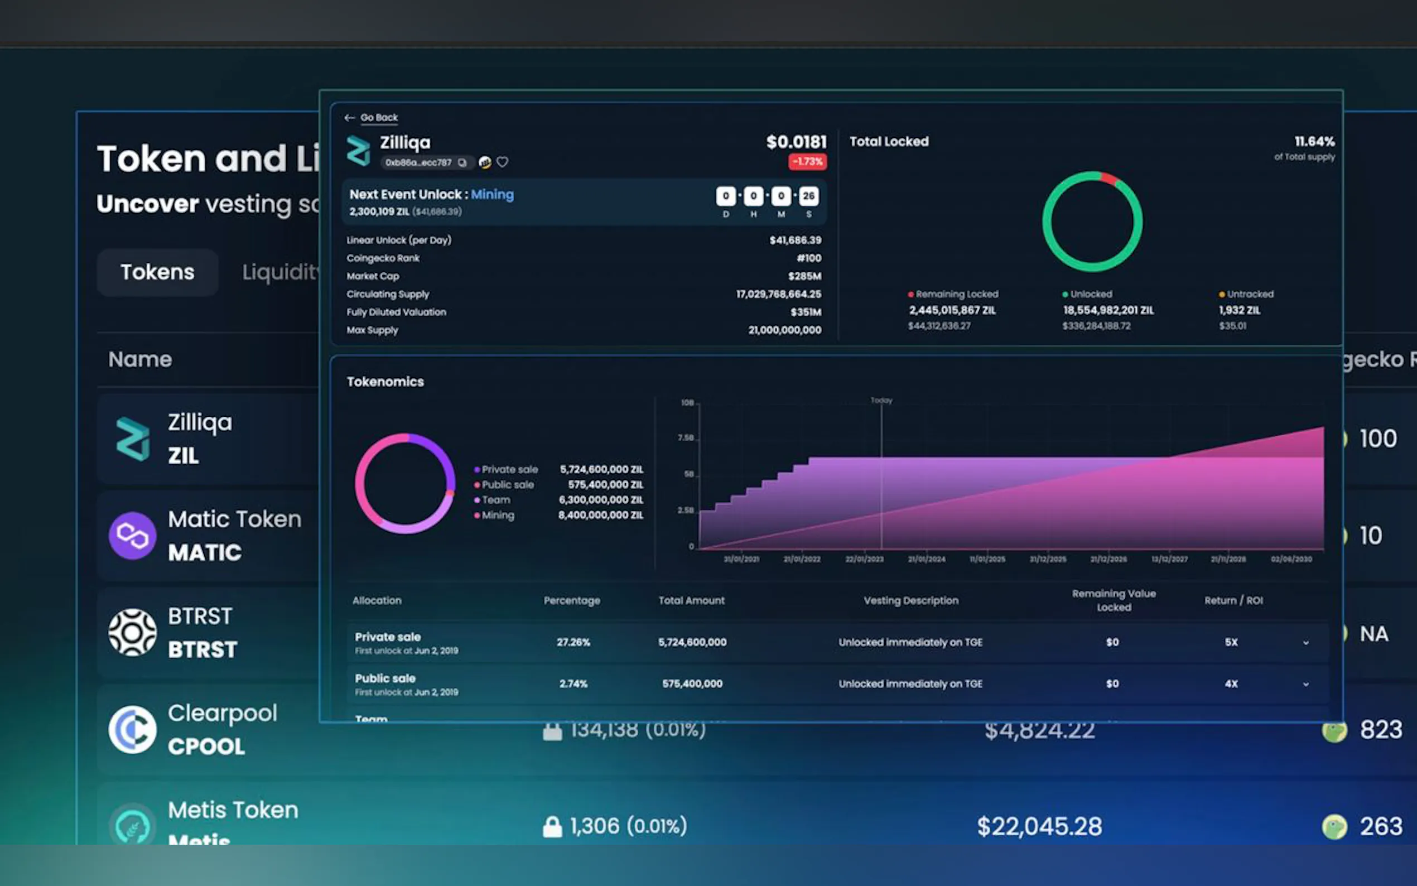Click the Clearpool CPOOL logo
This screenshot has width=1417, height=886.
(x=132, y=730)
